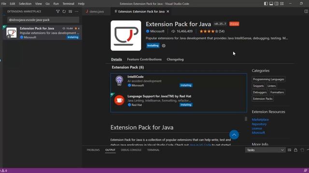Click the IntelliCode extension title
This screenshot has height=173, width=309.
click(x=135, y=77)
